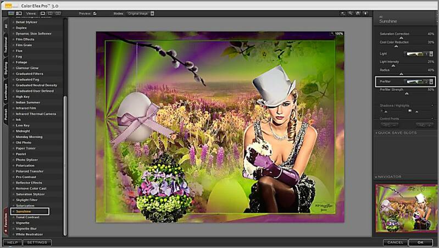Click the Favorites tab star icon
439x248 pixels.
point(5,231)
